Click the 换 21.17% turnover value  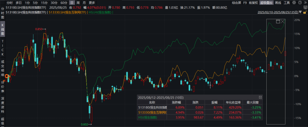pos(188,8)
